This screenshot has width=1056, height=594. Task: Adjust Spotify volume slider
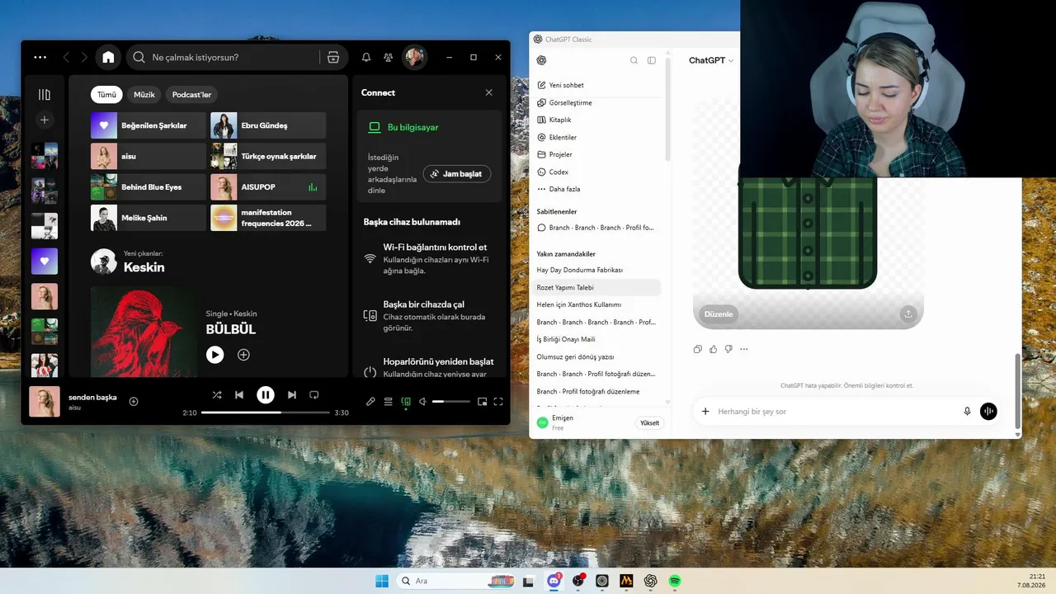pyautogui.click(x=451, y=402)
